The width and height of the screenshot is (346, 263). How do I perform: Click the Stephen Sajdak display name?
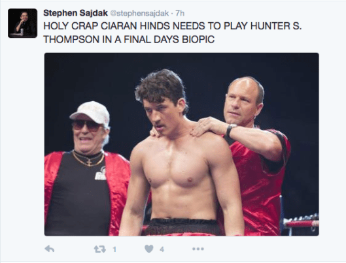[75, 13]
